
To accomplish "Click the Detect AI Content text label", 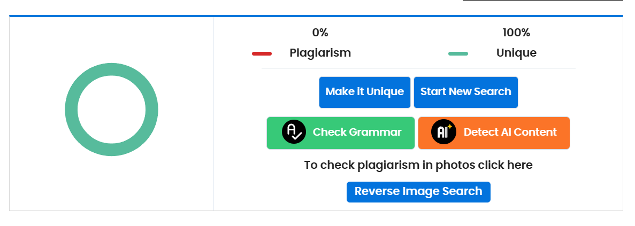I will click(x=510, y=132).
